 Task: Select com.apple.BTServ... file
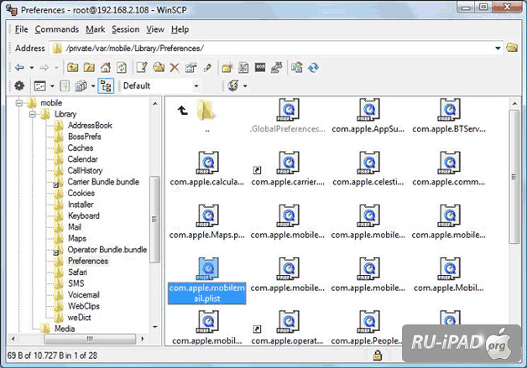(449, 115)
